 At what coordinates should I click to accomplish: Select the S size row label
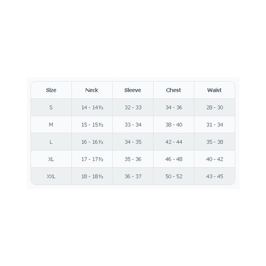coord(51,107)
